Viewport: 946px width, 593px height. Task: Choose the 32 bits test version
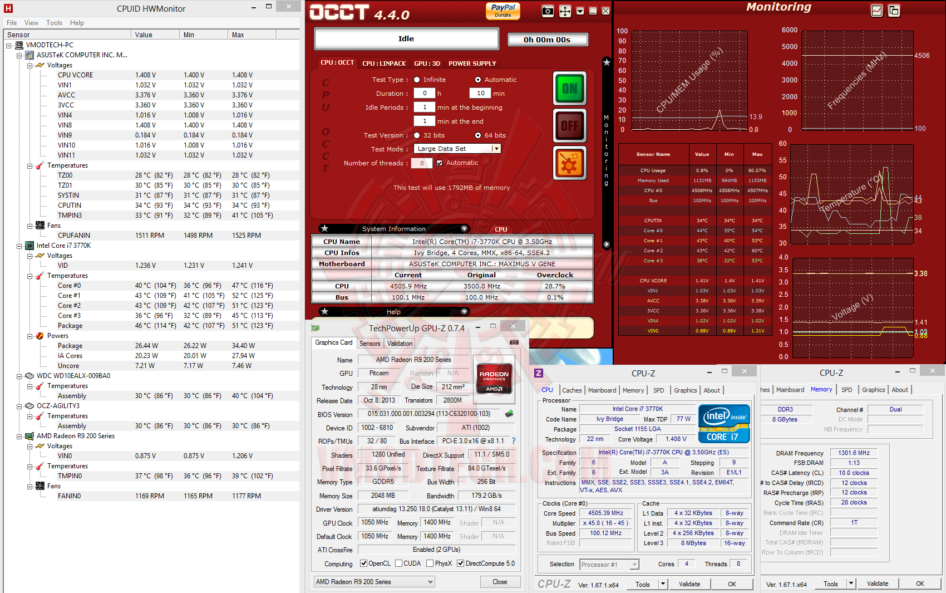[417, 135]
